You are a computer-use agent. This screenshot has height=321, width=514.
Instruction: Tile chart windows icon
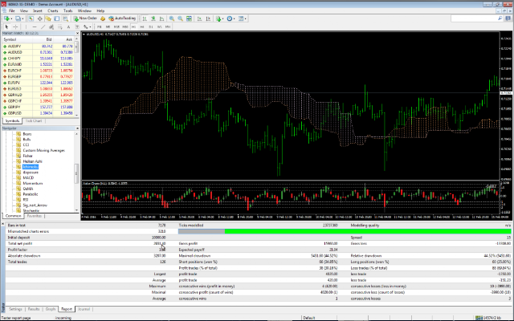tap(189, 18)
